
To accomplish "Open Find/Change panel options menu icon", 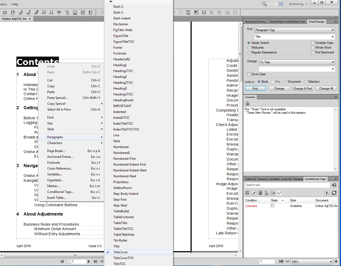I will [336, 22].
